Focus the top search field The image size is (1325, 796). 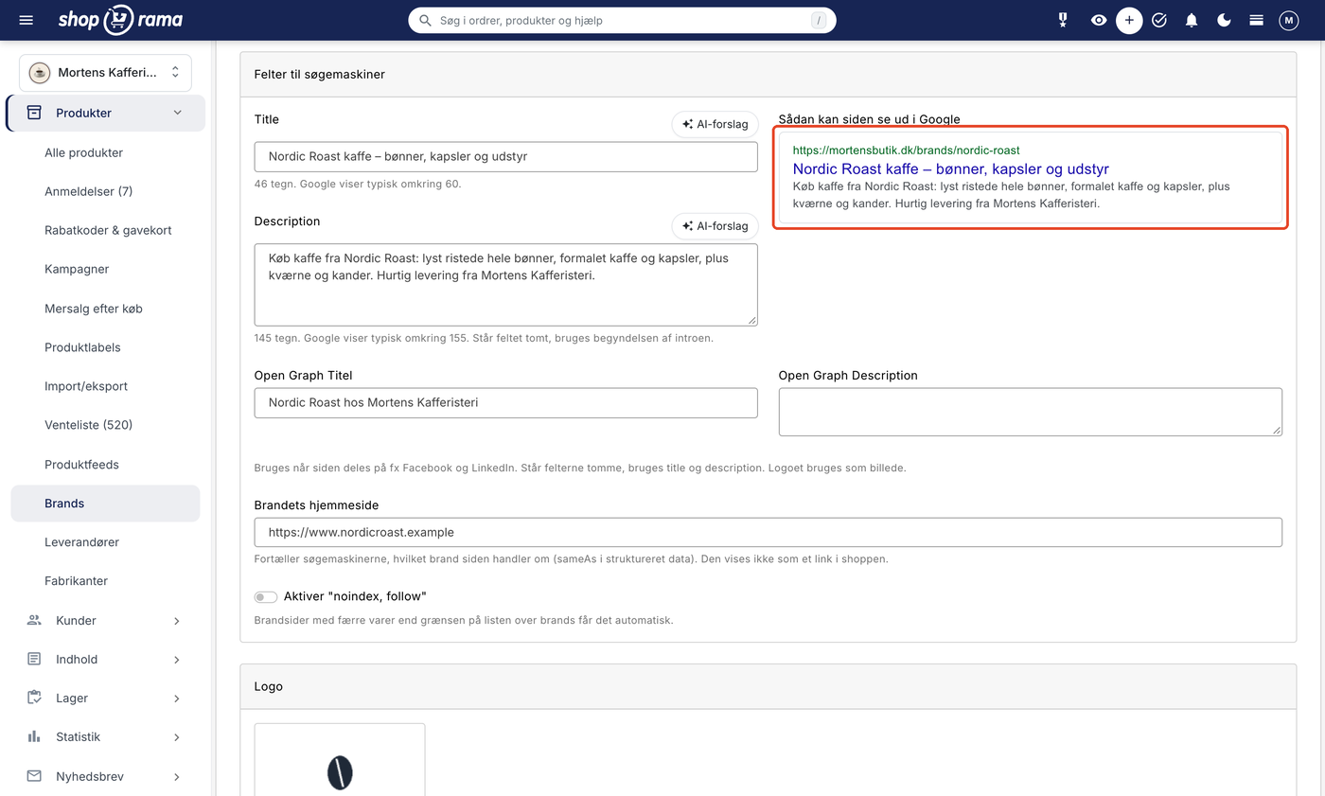[622, 20]
